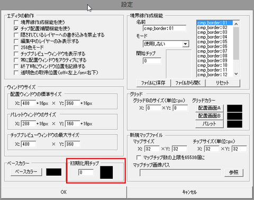Confirm settings with the OK button
The width and height of the screenshot is (254, 200).
(63, 192)
